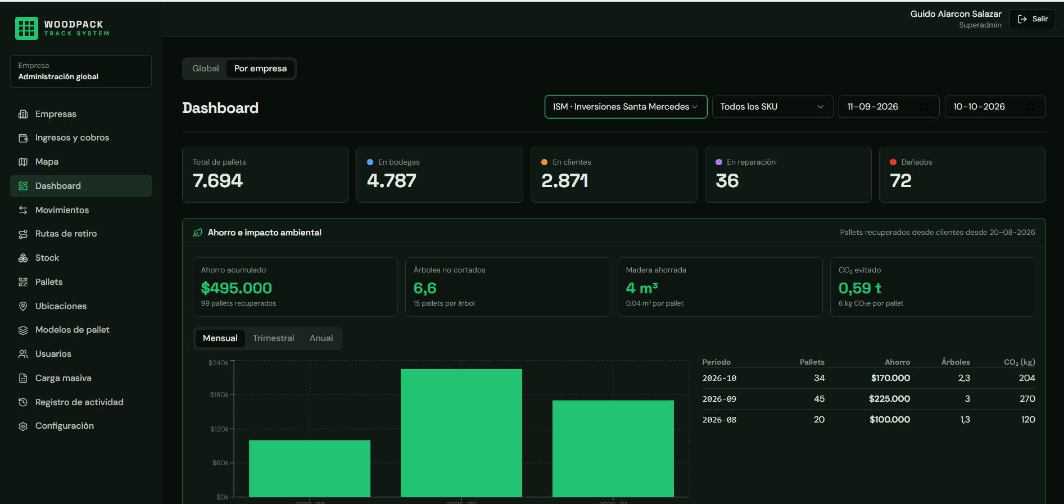Open the Pallets section
The height and width of the screenshot is (504, 1064).
(81, 282)
